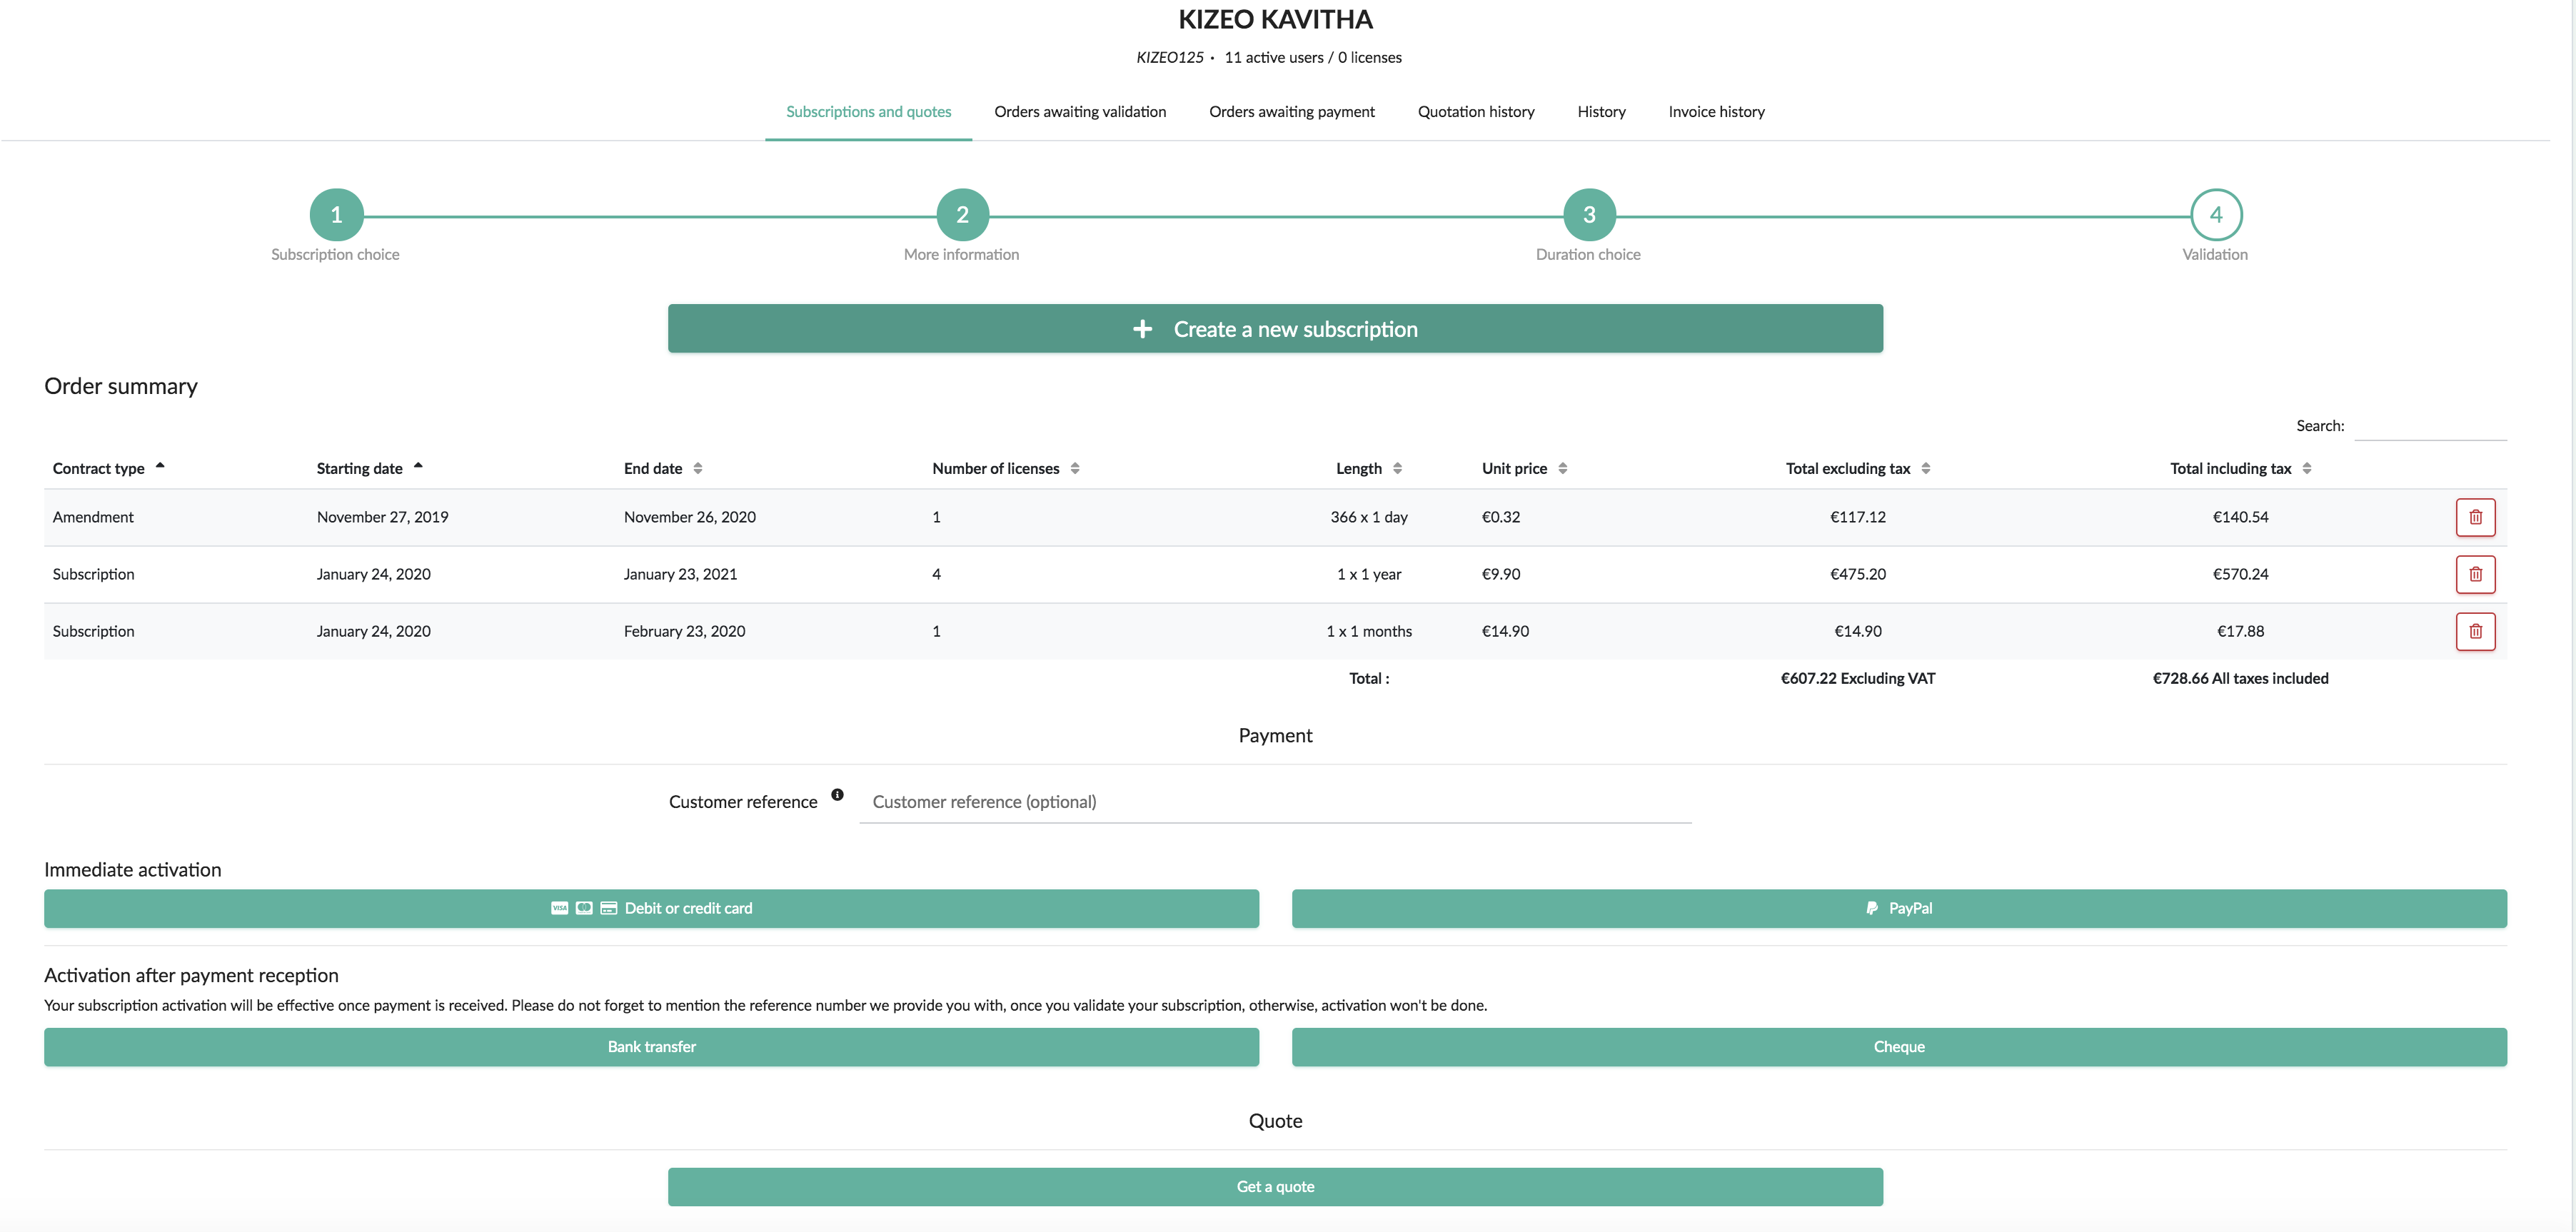
Task: Open Subscriptions and quotes tab
Action: (x=868, y=112)
